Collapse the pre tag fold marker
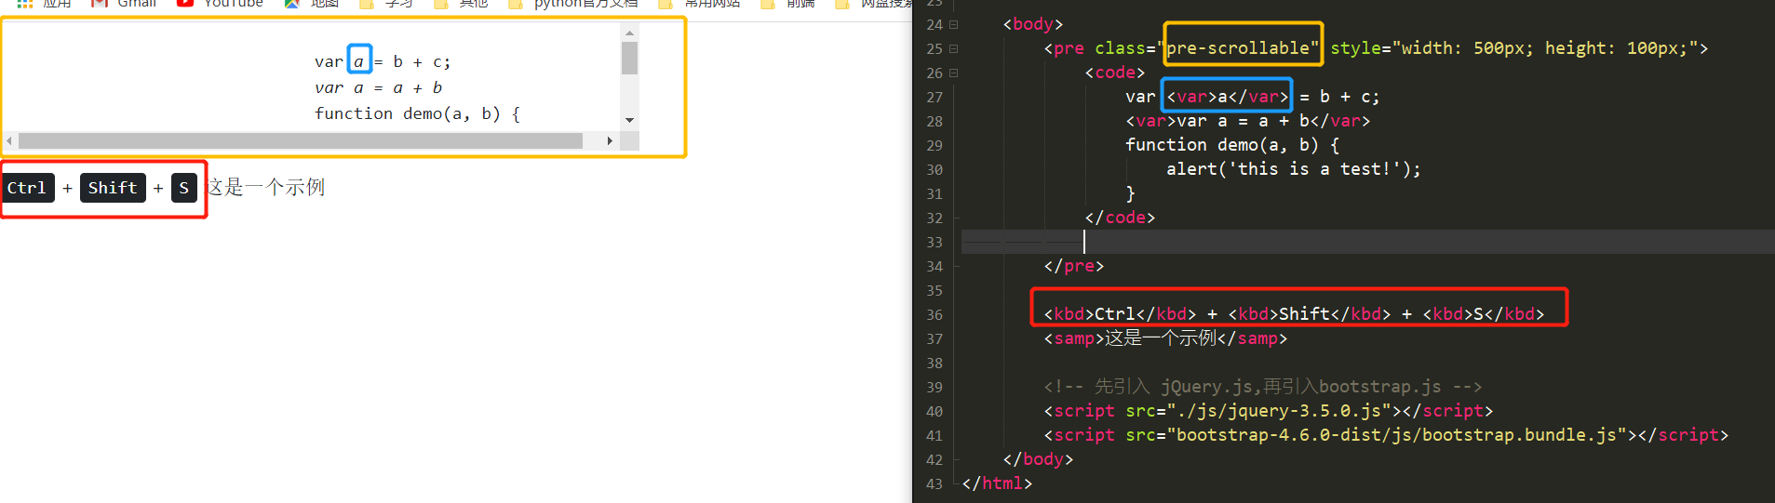This screenshot has width=1775, height=503. pos(953,49)
